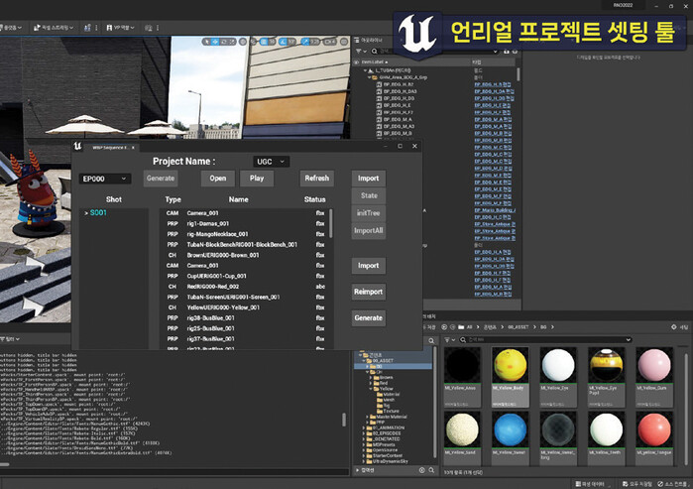
Task: Collapse the L_TUBAn level tree row
Action: coord(365,70)
